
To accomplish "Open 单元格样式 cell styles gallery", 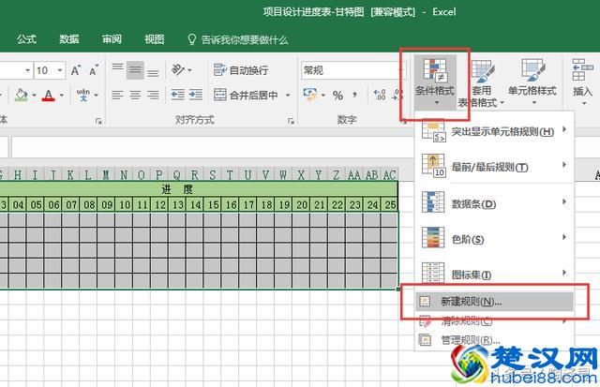I will click(x=532, y=82).
